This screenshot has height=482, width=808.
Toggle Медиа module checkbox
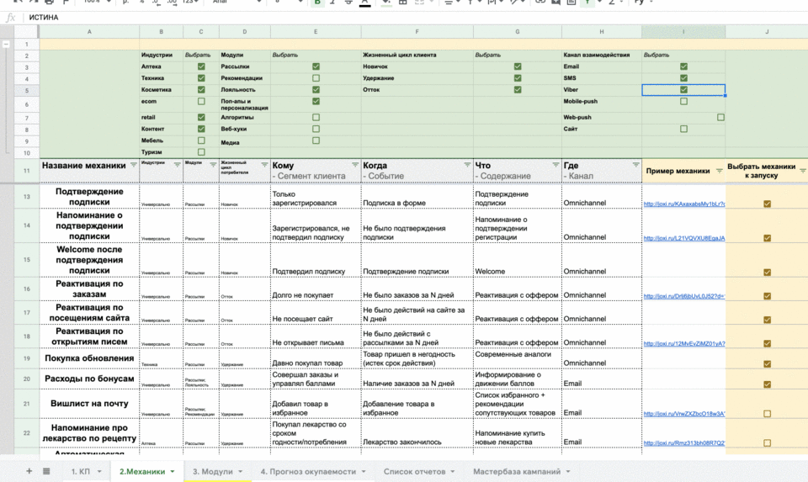(x=316, y=140)
